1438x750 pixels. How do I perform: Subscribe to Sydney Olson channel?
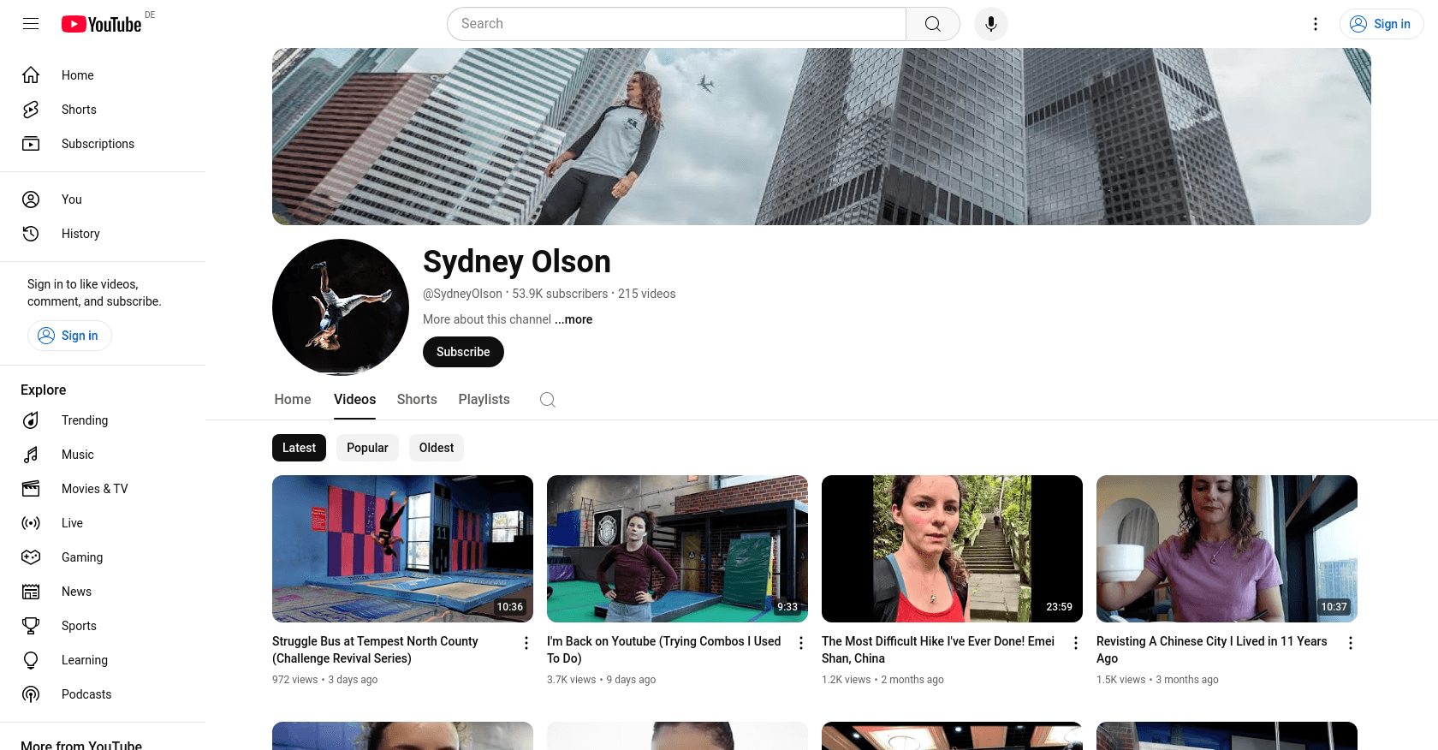click(463, 352)
